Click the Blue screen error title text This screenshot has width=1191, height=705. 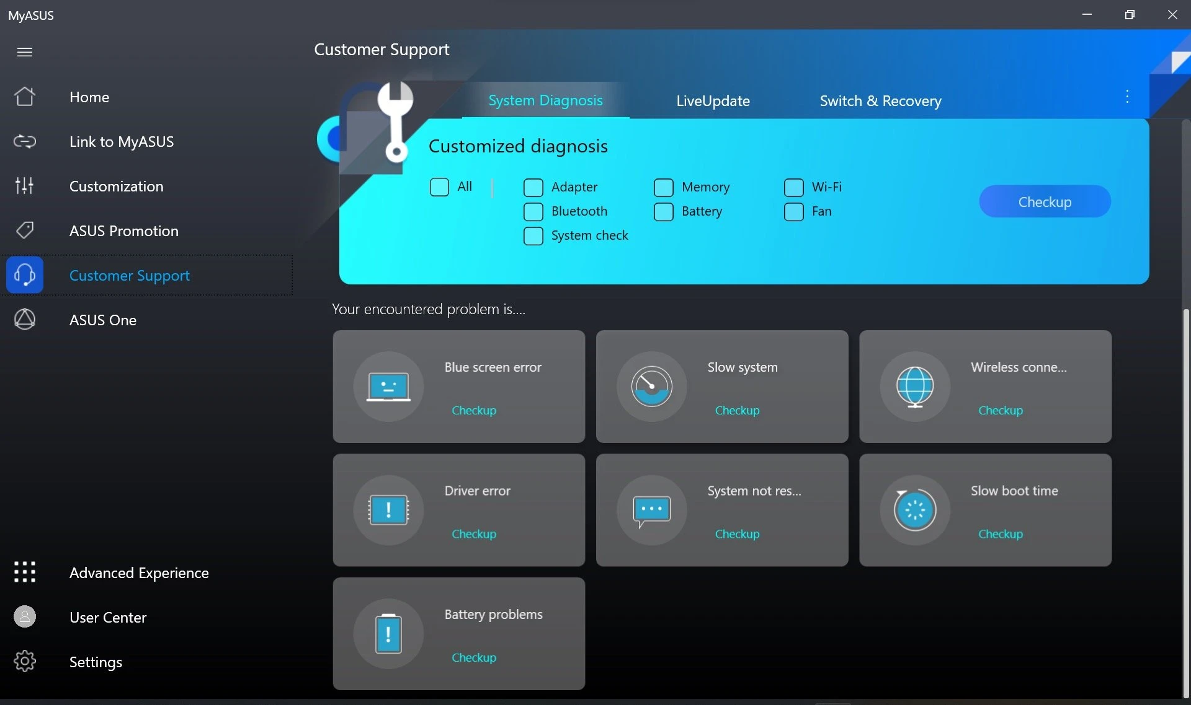[493, 367]
